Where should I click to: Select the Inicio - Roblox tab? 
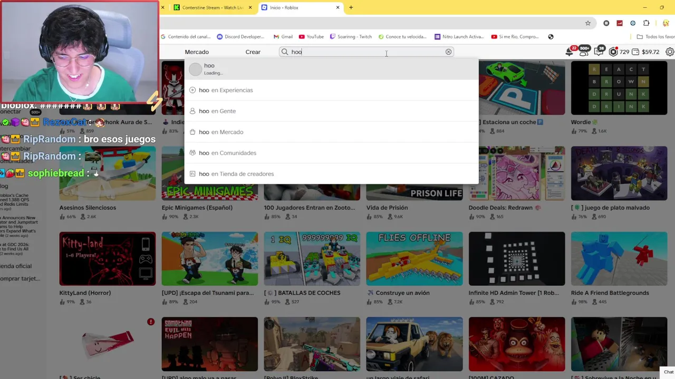(x=301, y=7)
